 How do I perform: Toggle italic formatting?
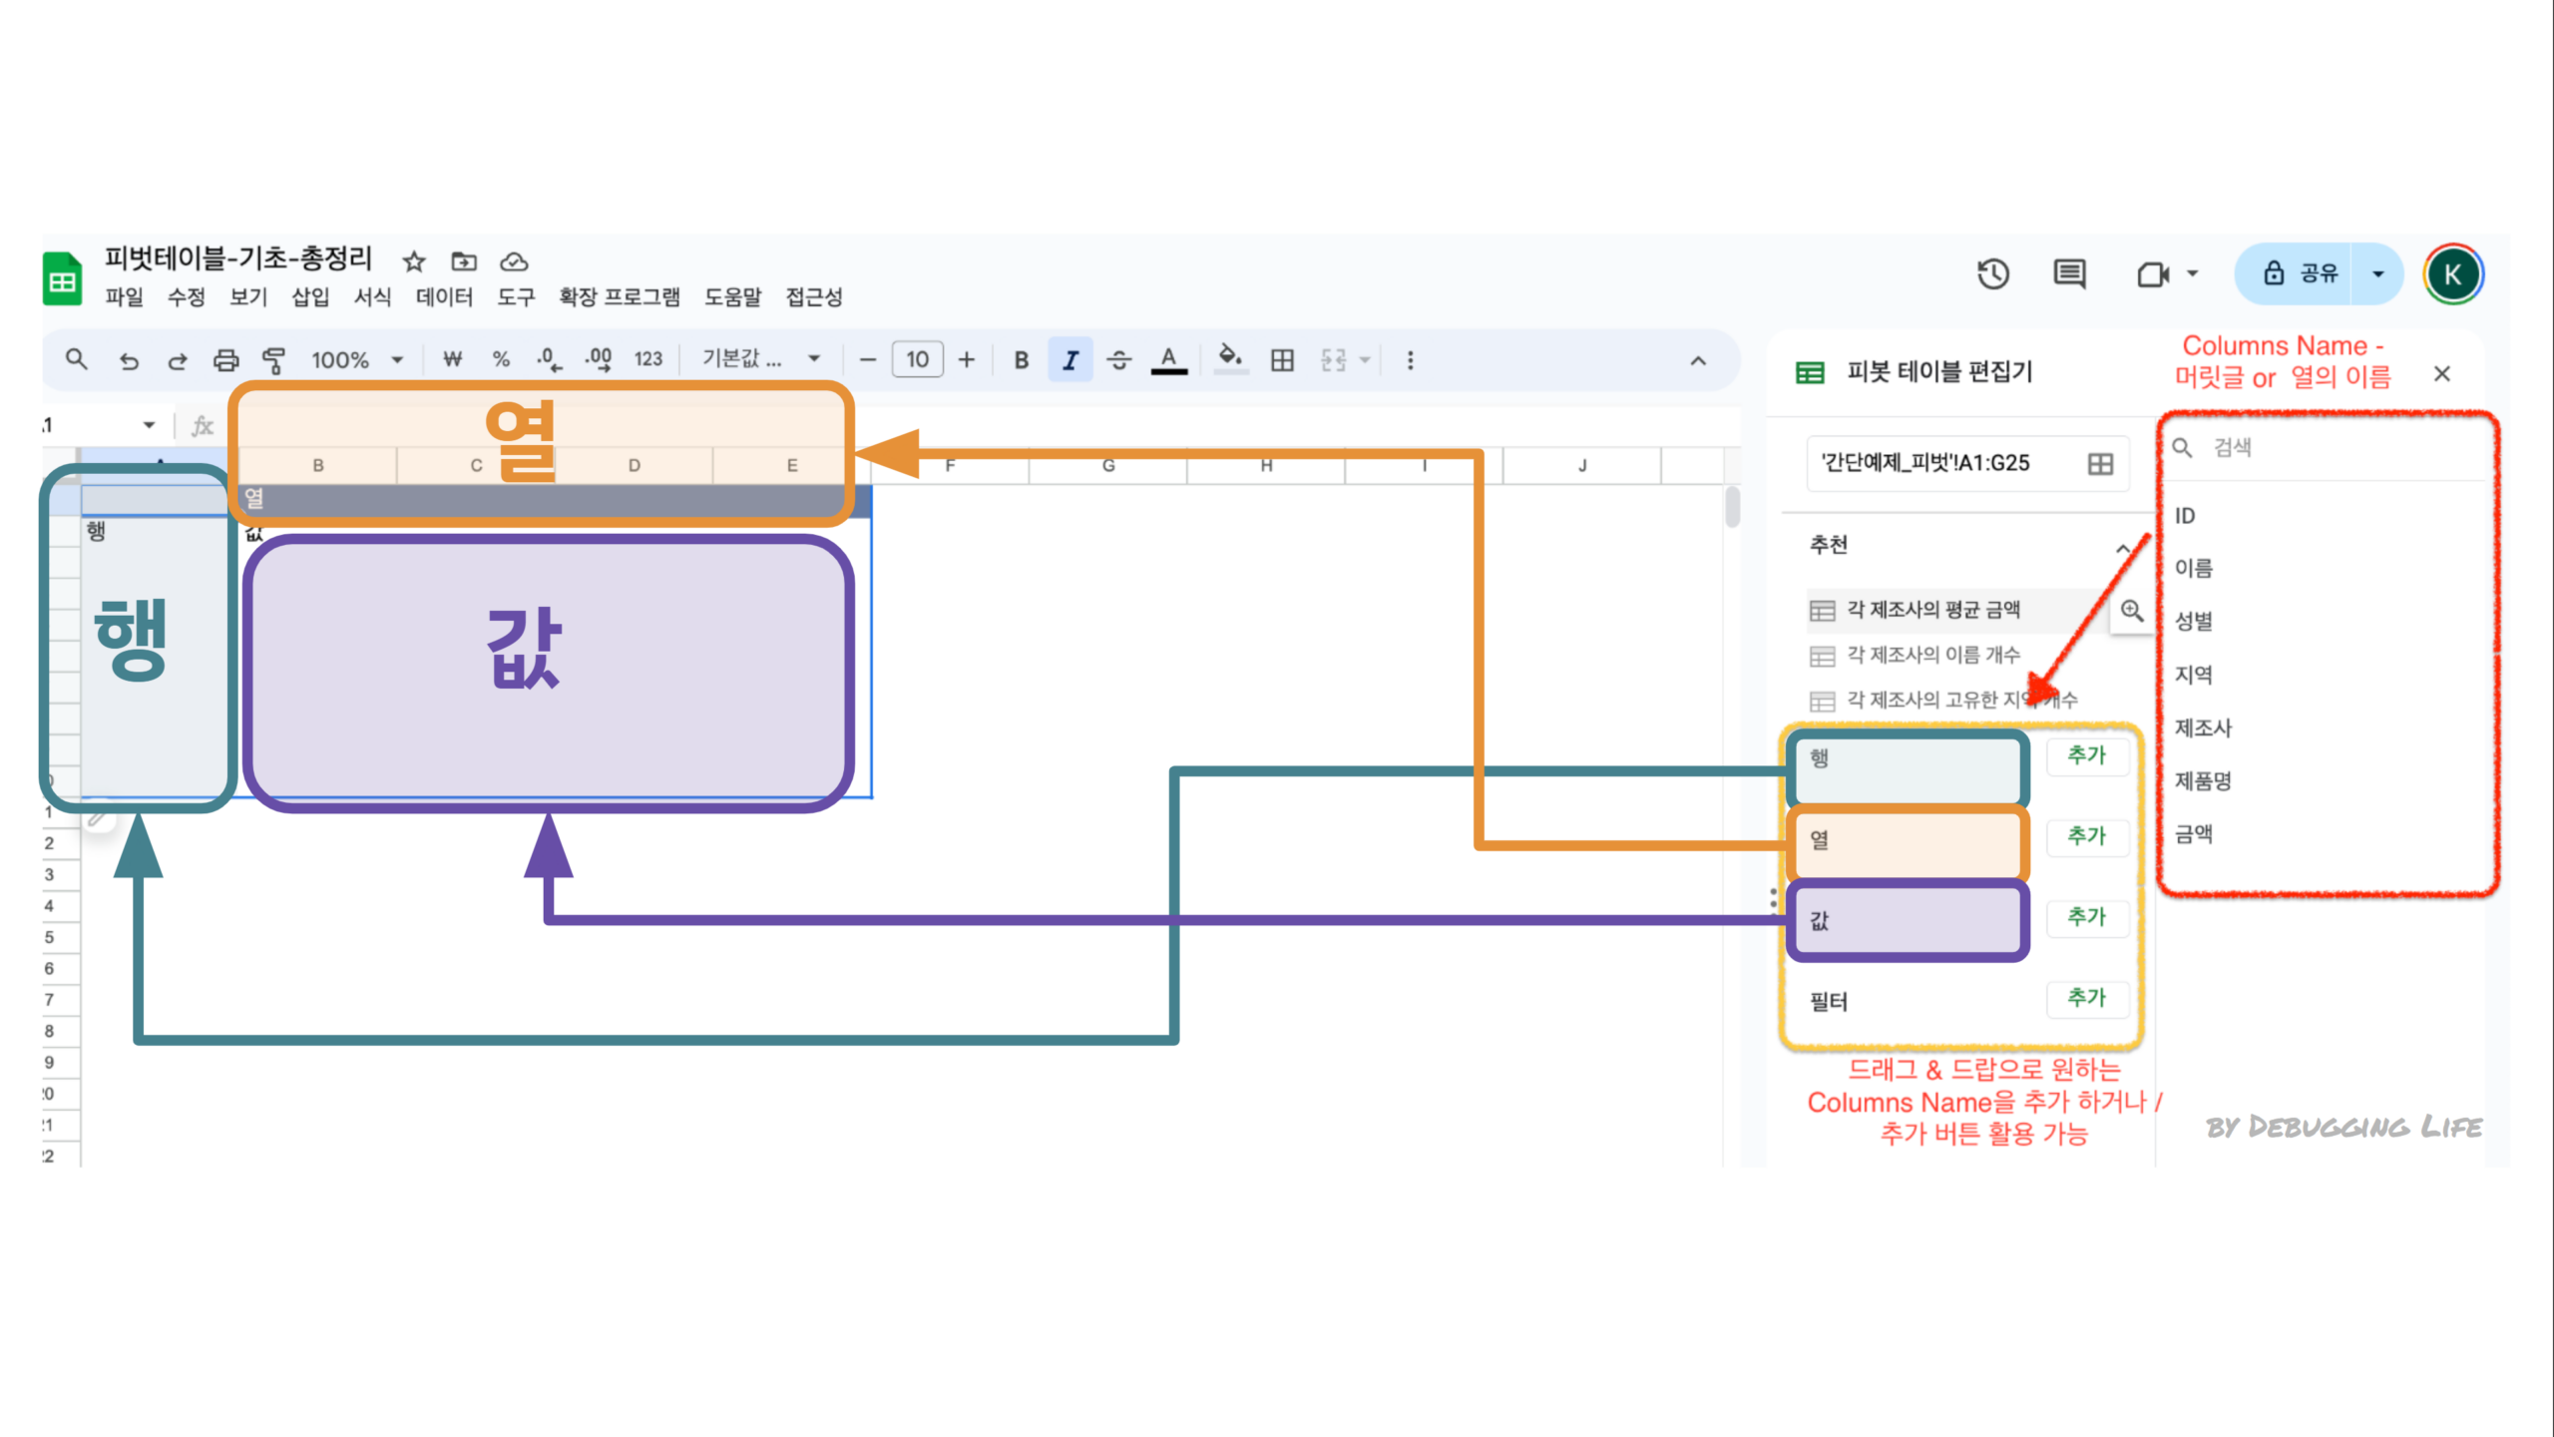[x=1070, y=360]
